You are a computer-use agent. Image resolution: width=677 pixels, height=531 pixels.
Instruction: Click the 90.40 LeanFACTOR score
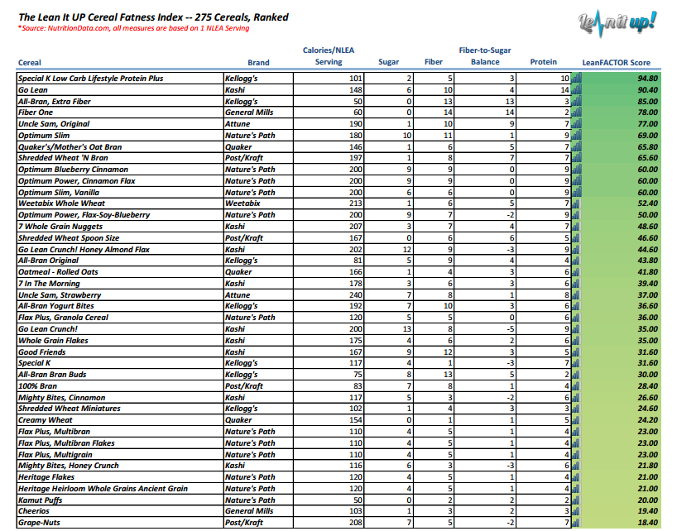point(648,89)
